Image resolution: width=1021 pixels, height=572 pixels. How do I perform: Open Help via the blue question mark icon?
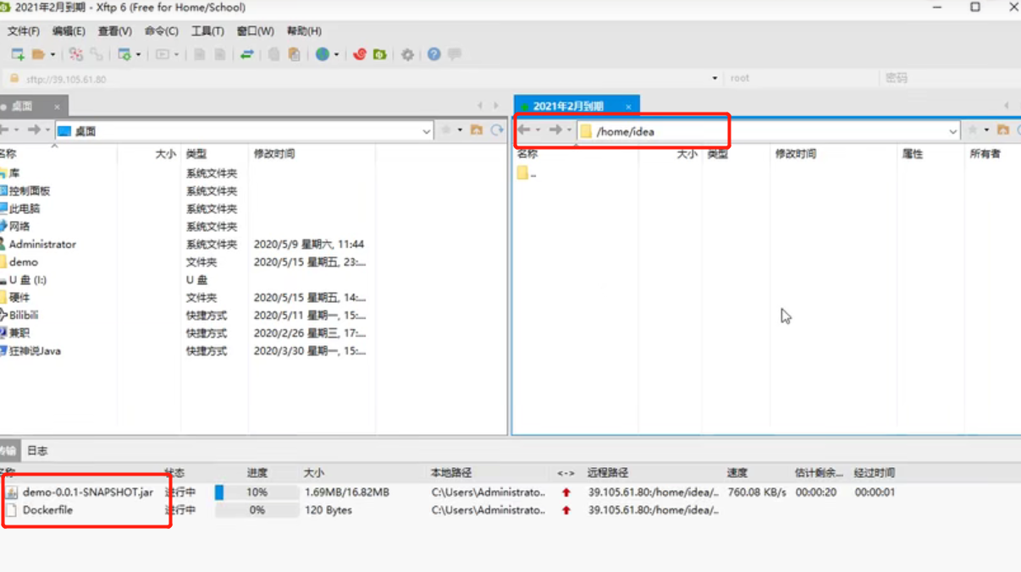pos(434,54)
